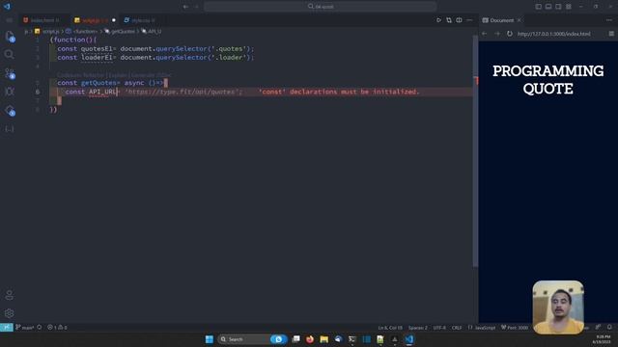The width and height of the screenshot is (618, 347).
Task: Open browser preview panel More Actions ellipsis
Action: tap(609, 20)
